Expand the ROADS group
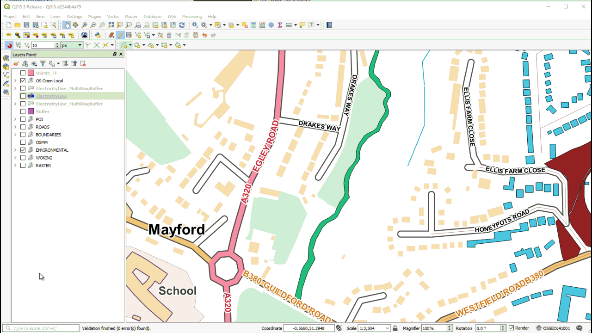592x333 pixels. point(15,127)
